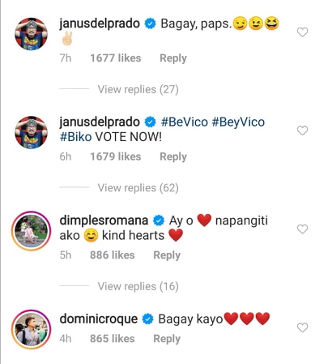This screenshot has height=364, width=328.
Task: Like janusdelprado's "Bagay, paps" comment heart
Action: (x=302, y=32)
